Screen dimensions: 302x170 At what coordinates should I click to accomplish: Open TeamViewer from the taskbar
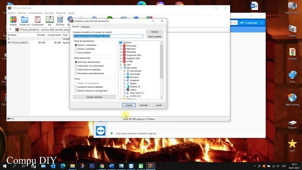tap(131, 166)
